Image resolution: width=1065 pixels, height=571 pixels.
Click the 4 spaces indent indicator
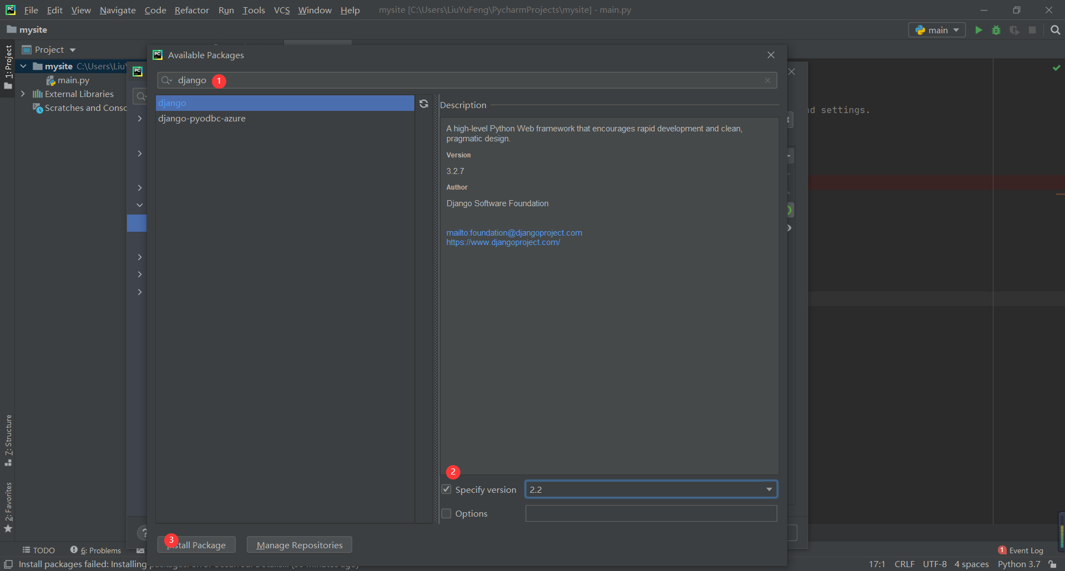click(971, 564)
